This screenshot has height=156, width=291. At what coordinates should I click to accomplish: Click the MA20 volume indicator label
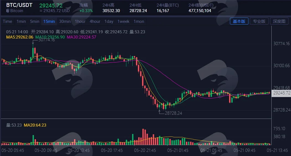pyautogui.click(x=35, y=125)
